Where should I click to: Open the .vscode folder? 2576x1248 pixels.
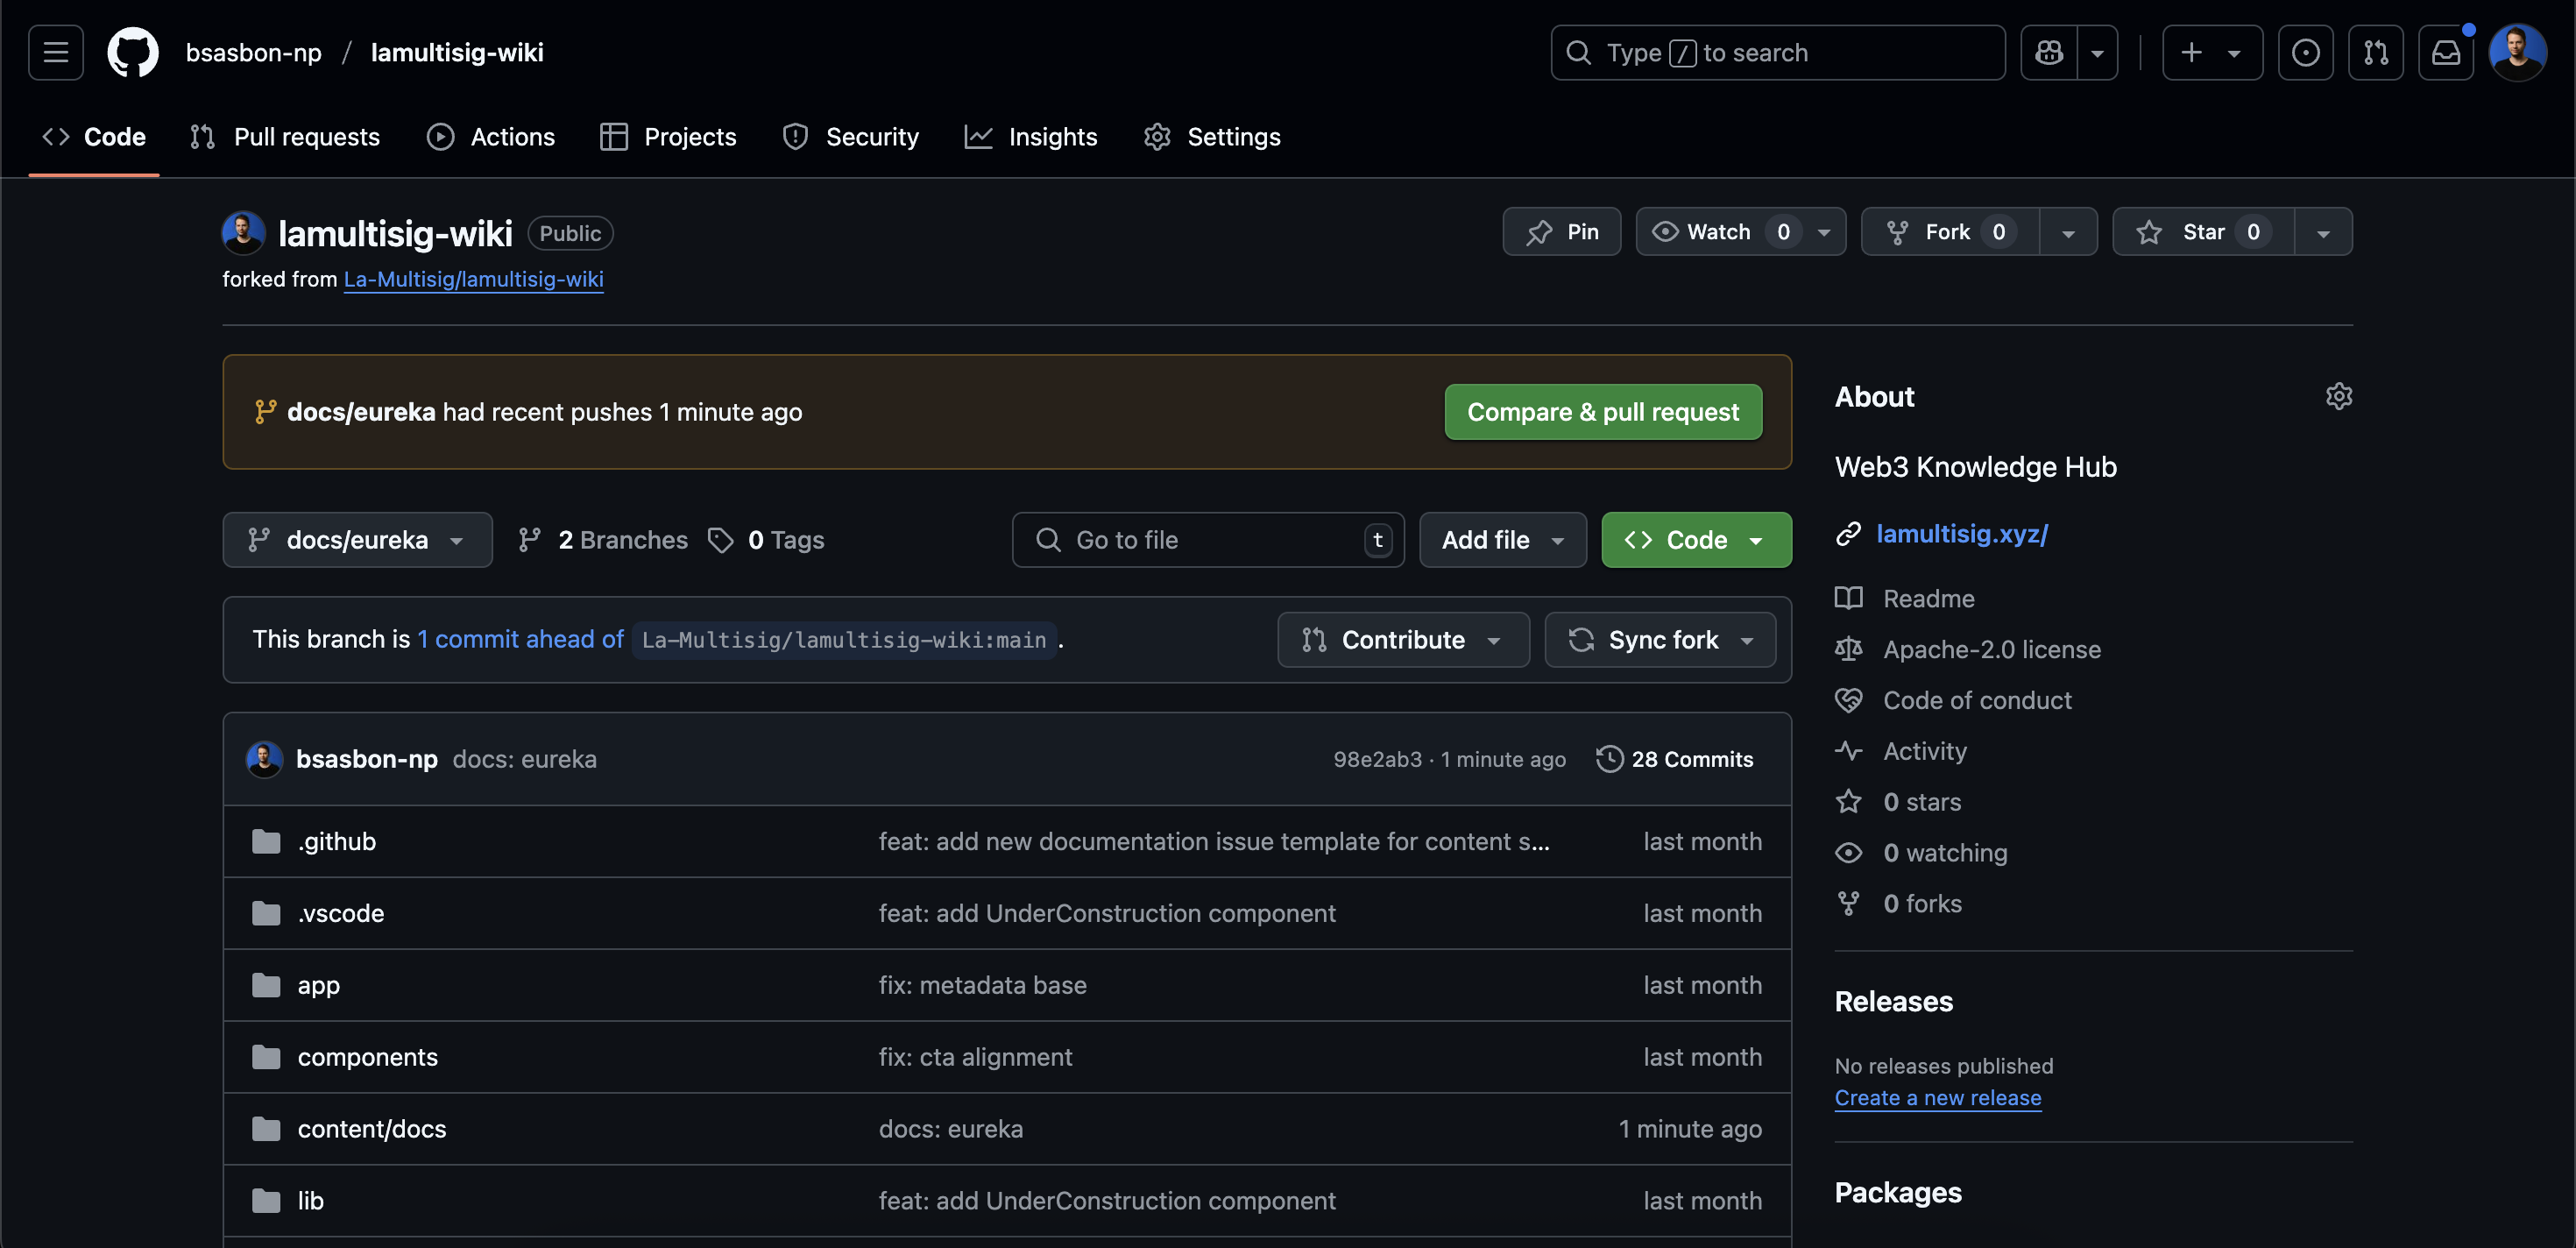[x=341, y=914]
